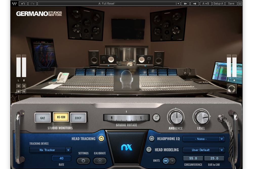Image resolution: width=253 pixels, height=169 pixels.
Task: Open Head Modeling help question mark
Action: (149, 149)
